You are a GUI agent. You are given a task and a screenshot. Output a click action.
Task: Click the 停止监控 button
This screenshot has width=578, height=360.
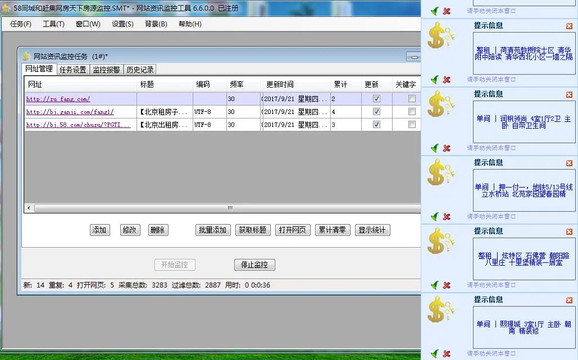pyautogui.click(x=254, y=265)
